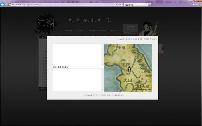Screen dimensions: 202x126
Task: Click the refresh icon in the address bar
Action: tap(120, 4)
